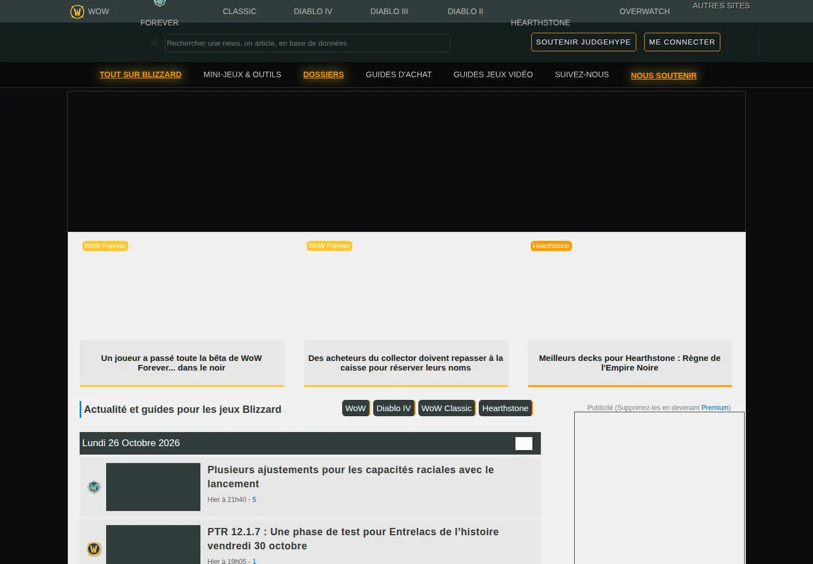This screenshot has width=813, height=564.
Task: Open GUIDES JEUX VIDÉO menu
Action: (493, 74)
